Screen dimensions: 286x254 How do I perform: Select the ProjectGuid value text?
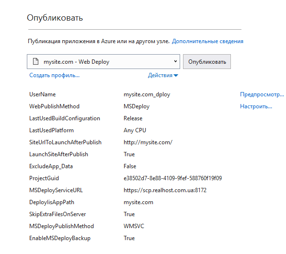click(x=173, y=178)
